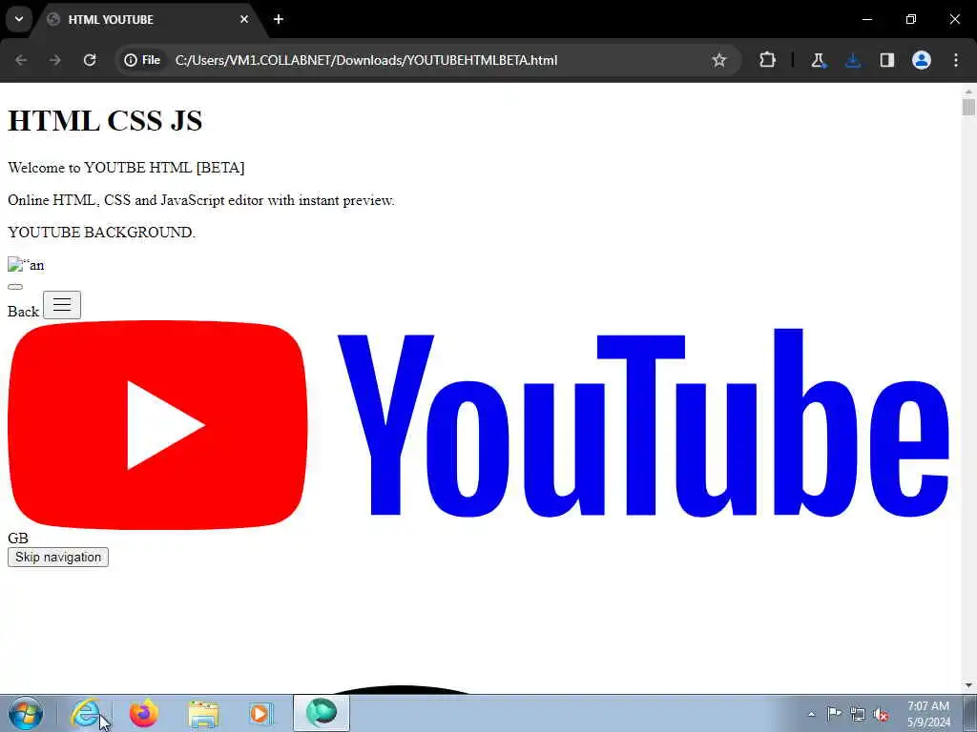Open a new tab with plus button
Image resolution: width=977 pixels, height=732 pixels.
[279, 19]
